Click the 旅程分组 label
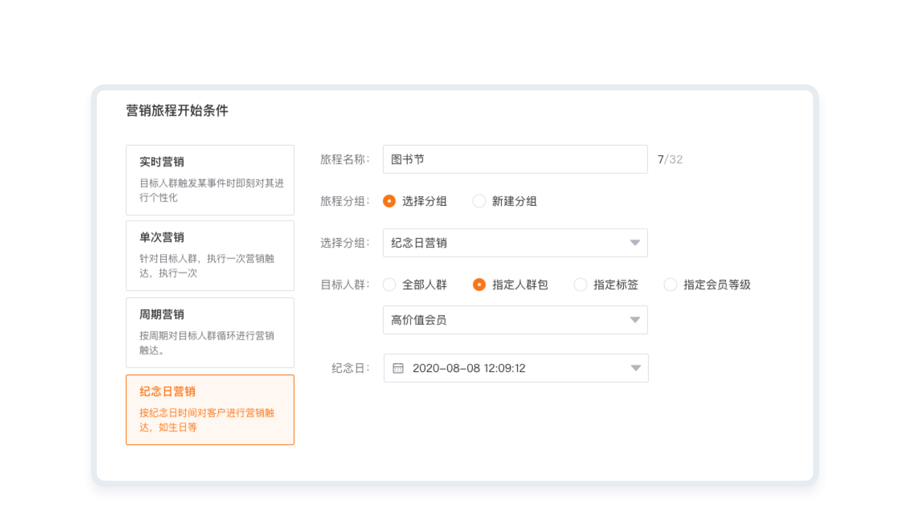 click(x=345, y=201)
